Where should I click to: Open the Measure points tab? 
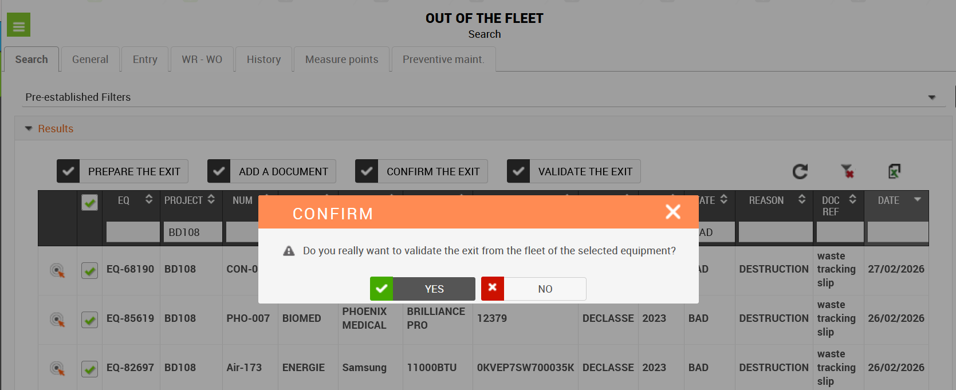(x=341, y=60)
